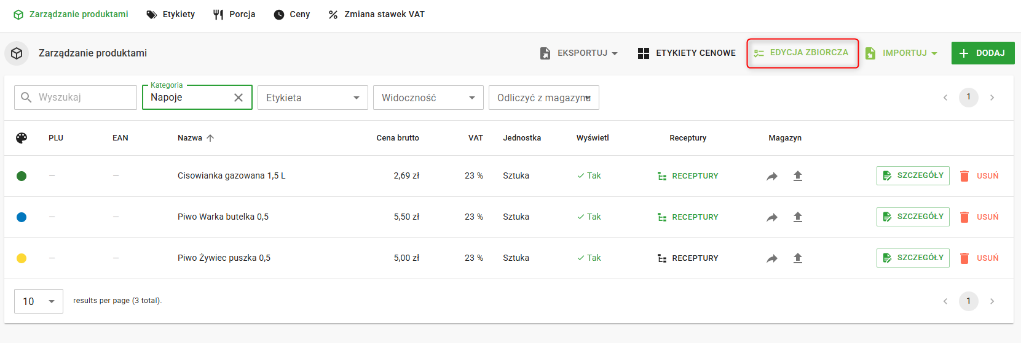Go to the Ceny tab
This screenshot has height=343, width=1021.
tap(292, 14)
